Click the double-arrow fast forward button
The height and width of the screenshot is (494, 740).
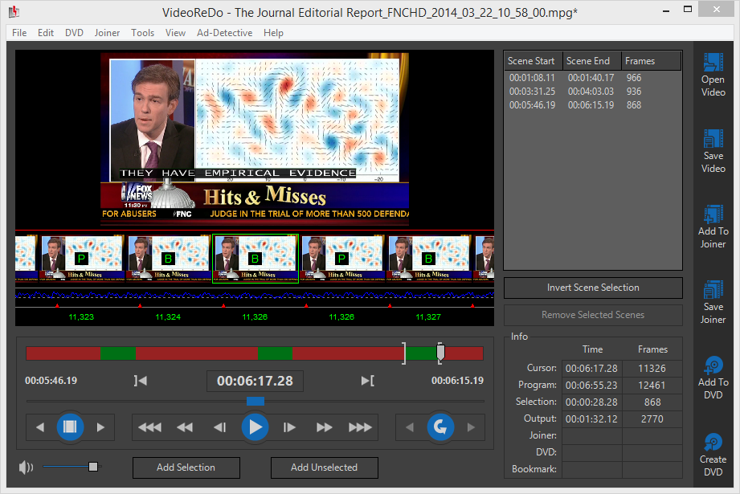pyautogui.click(x=325, y=427)
